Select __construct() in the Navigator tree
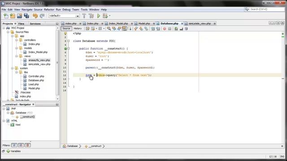The image size is (287, 161). (27, 117)
